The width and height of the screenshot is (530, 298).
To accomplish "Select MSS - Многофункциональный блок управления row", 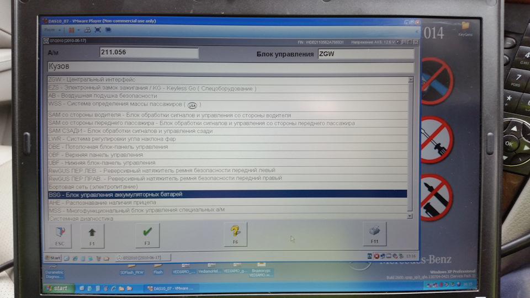I will click(x=227, y=210).
